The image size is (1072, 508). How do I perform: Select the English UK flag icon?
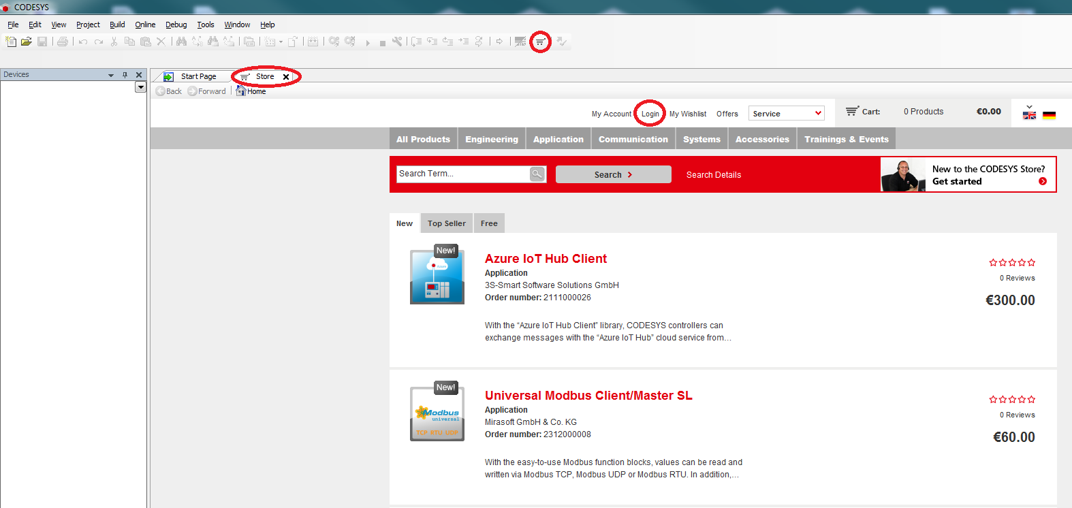click(1029, 115)
